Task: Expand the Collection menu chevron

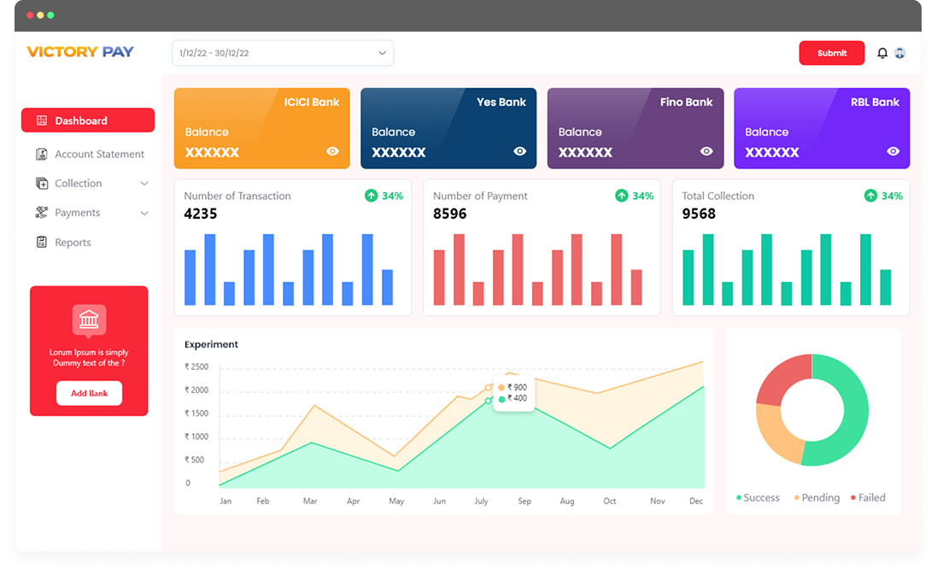Action: [x=144, y=184]
